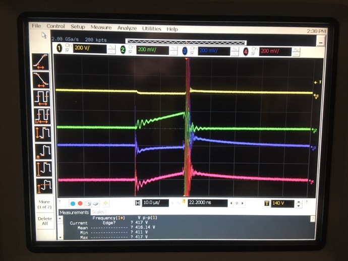Switch to the Measurements tab
Screen dimensions: 348x261
pyautogui.click(x=74, y=212)
